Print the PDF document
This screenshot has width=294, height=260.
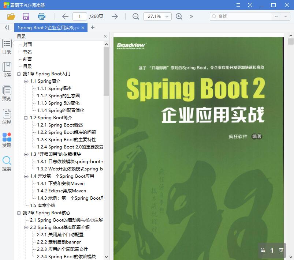pos(42,16)
